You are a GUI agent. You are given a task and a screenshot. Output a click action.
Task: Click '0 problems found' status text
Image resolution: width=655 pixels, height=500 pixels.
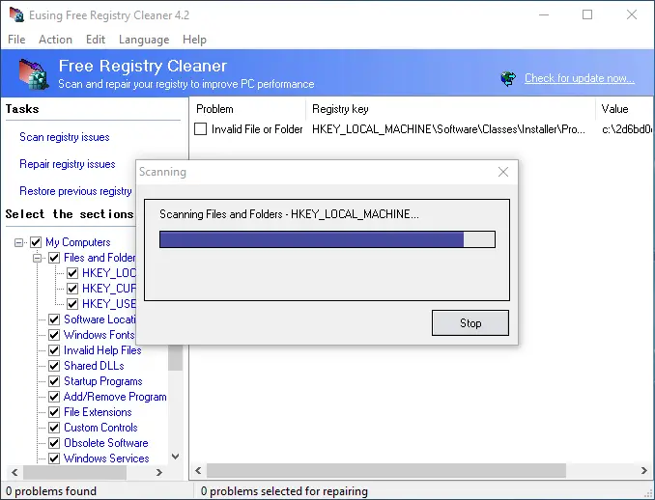[x=51, y=491]
